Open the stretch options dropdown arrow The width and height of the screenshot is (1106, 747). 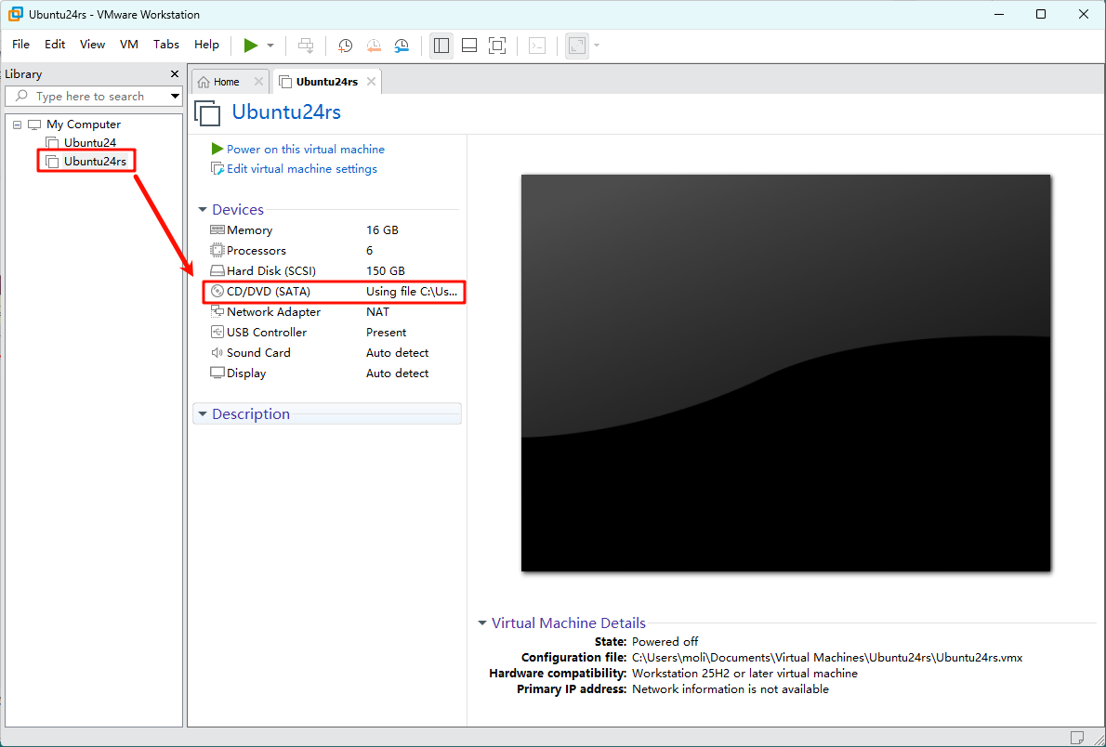[x=597, y=46]
